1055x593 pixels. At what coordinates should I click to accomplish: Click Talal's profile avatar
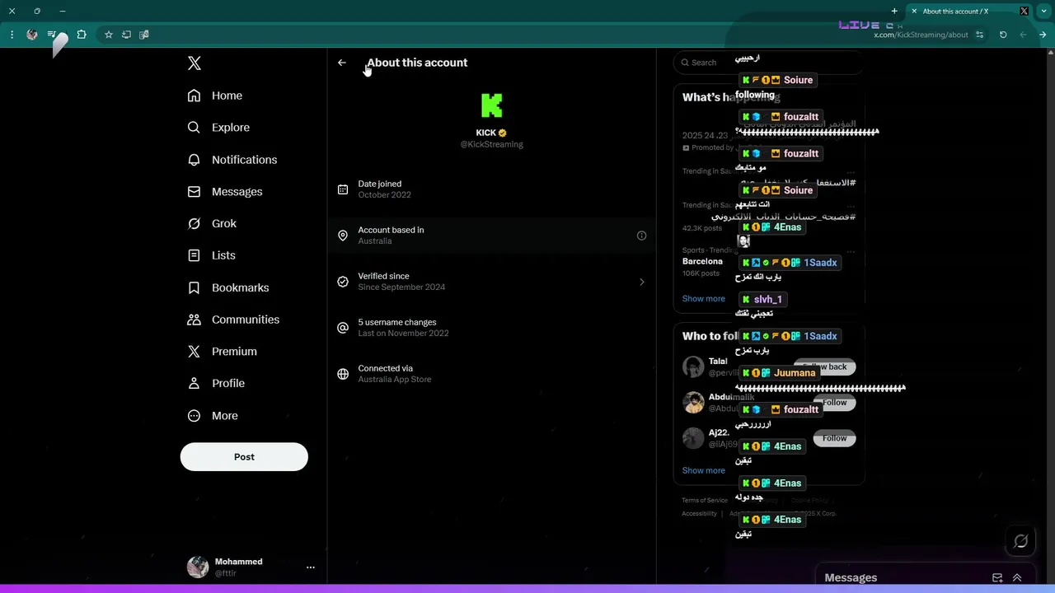693,367
